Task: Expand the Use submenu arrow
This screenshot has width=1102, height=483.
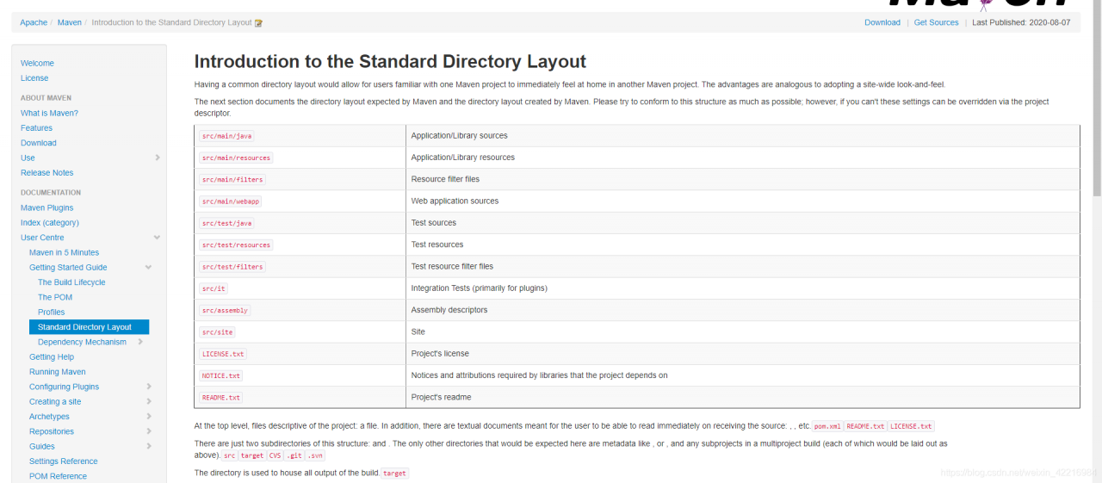Action: [158, 158]
